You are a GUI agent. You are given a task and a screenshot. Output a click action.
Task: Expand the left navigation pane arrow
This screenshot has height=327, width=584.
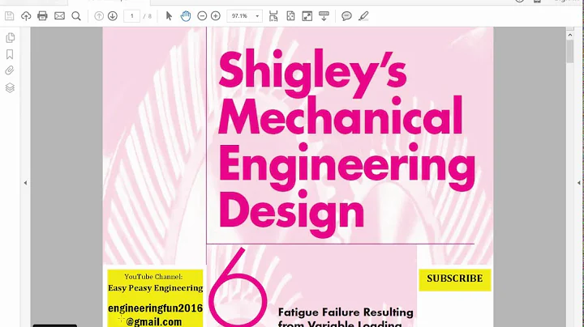coord(25,183)
